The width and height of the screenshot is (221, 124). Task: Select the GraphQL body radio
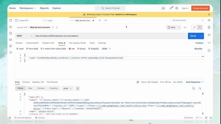tap(89, 49)
